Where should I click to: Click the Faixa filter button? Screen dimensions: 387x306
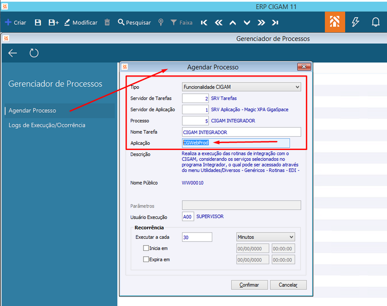click(x=181, y=22)
